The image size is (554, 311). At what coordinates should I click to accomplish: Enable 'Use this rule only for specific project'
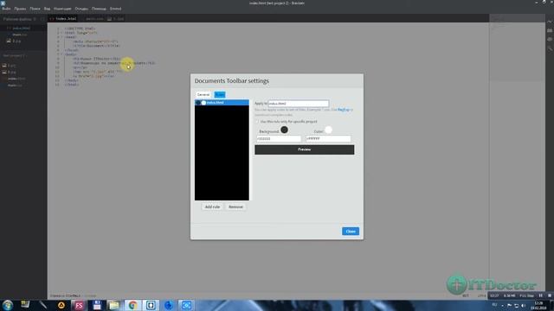(257, 121)
